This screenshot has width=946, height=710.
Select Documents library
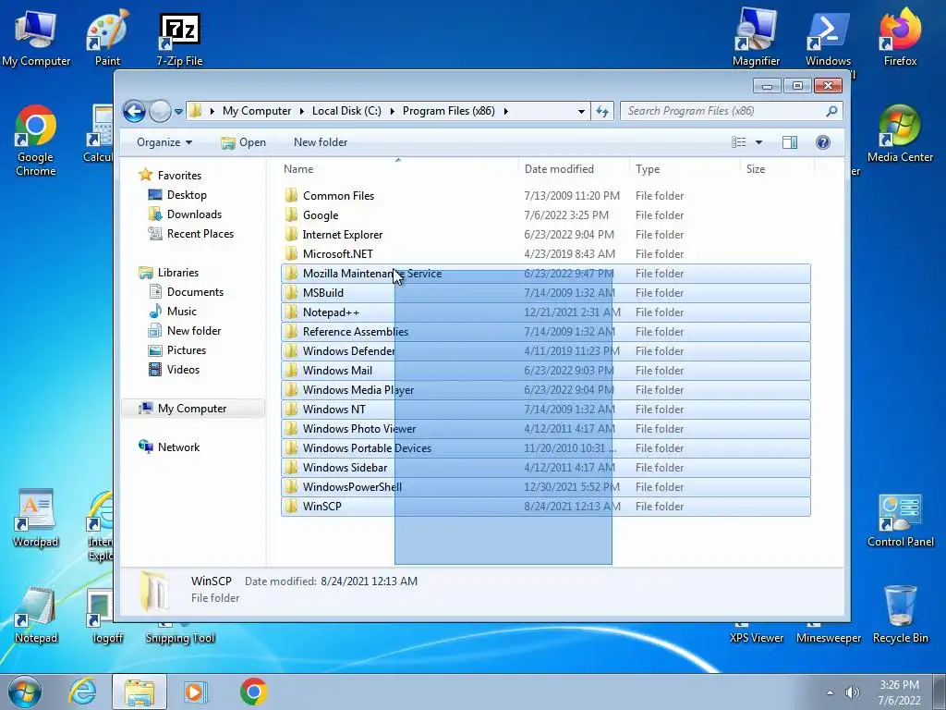click(195, 292)
